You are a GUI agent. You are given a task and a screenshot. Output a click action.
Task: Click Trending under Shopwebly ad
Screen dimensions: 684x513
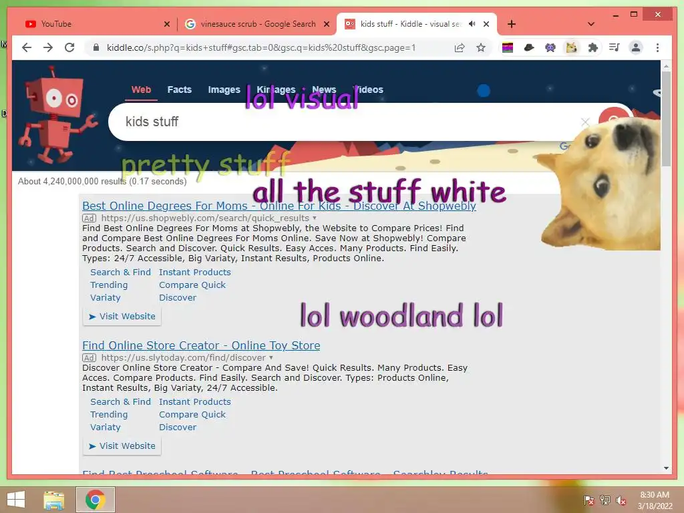click(x=109, y=285)
